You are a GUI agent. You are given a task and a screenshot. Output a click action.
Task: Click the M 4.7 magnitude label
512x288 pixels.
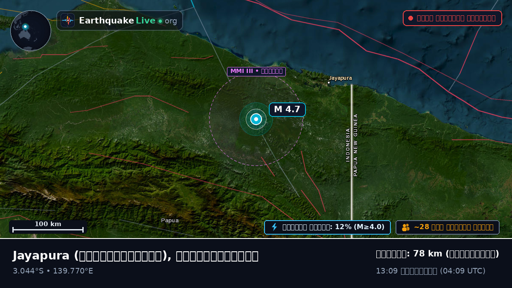point(287,110)
